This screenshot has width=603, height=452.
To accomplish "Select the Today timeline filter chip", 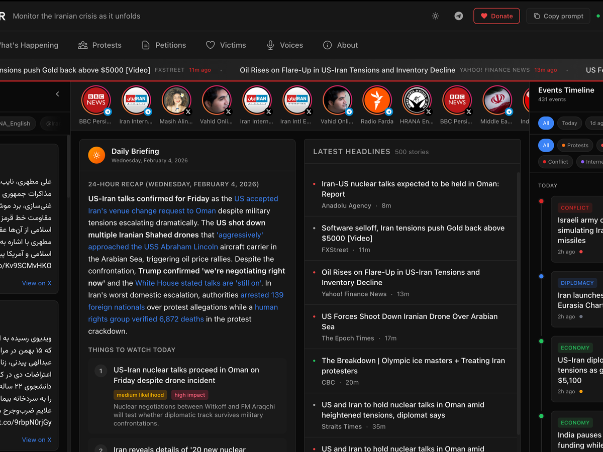I will click(569, 123).
